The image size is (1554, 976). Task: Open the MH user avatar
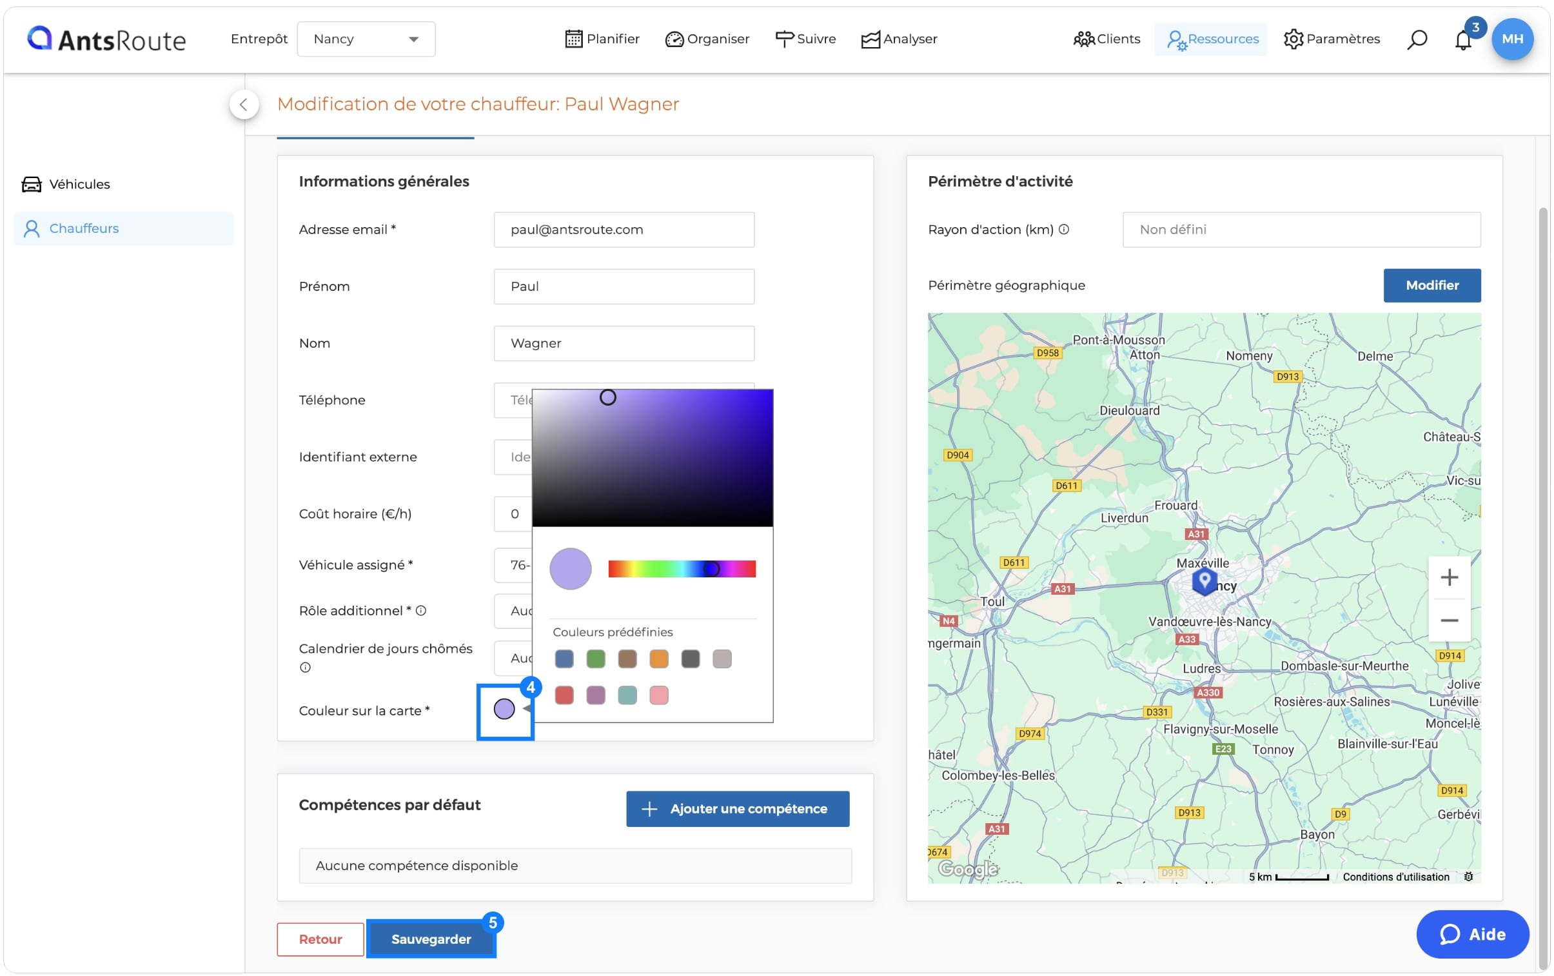pos(1511,39)
